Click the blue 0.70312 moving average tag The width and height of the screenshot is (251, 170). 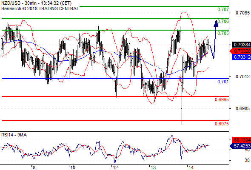(x=242, y=57)
